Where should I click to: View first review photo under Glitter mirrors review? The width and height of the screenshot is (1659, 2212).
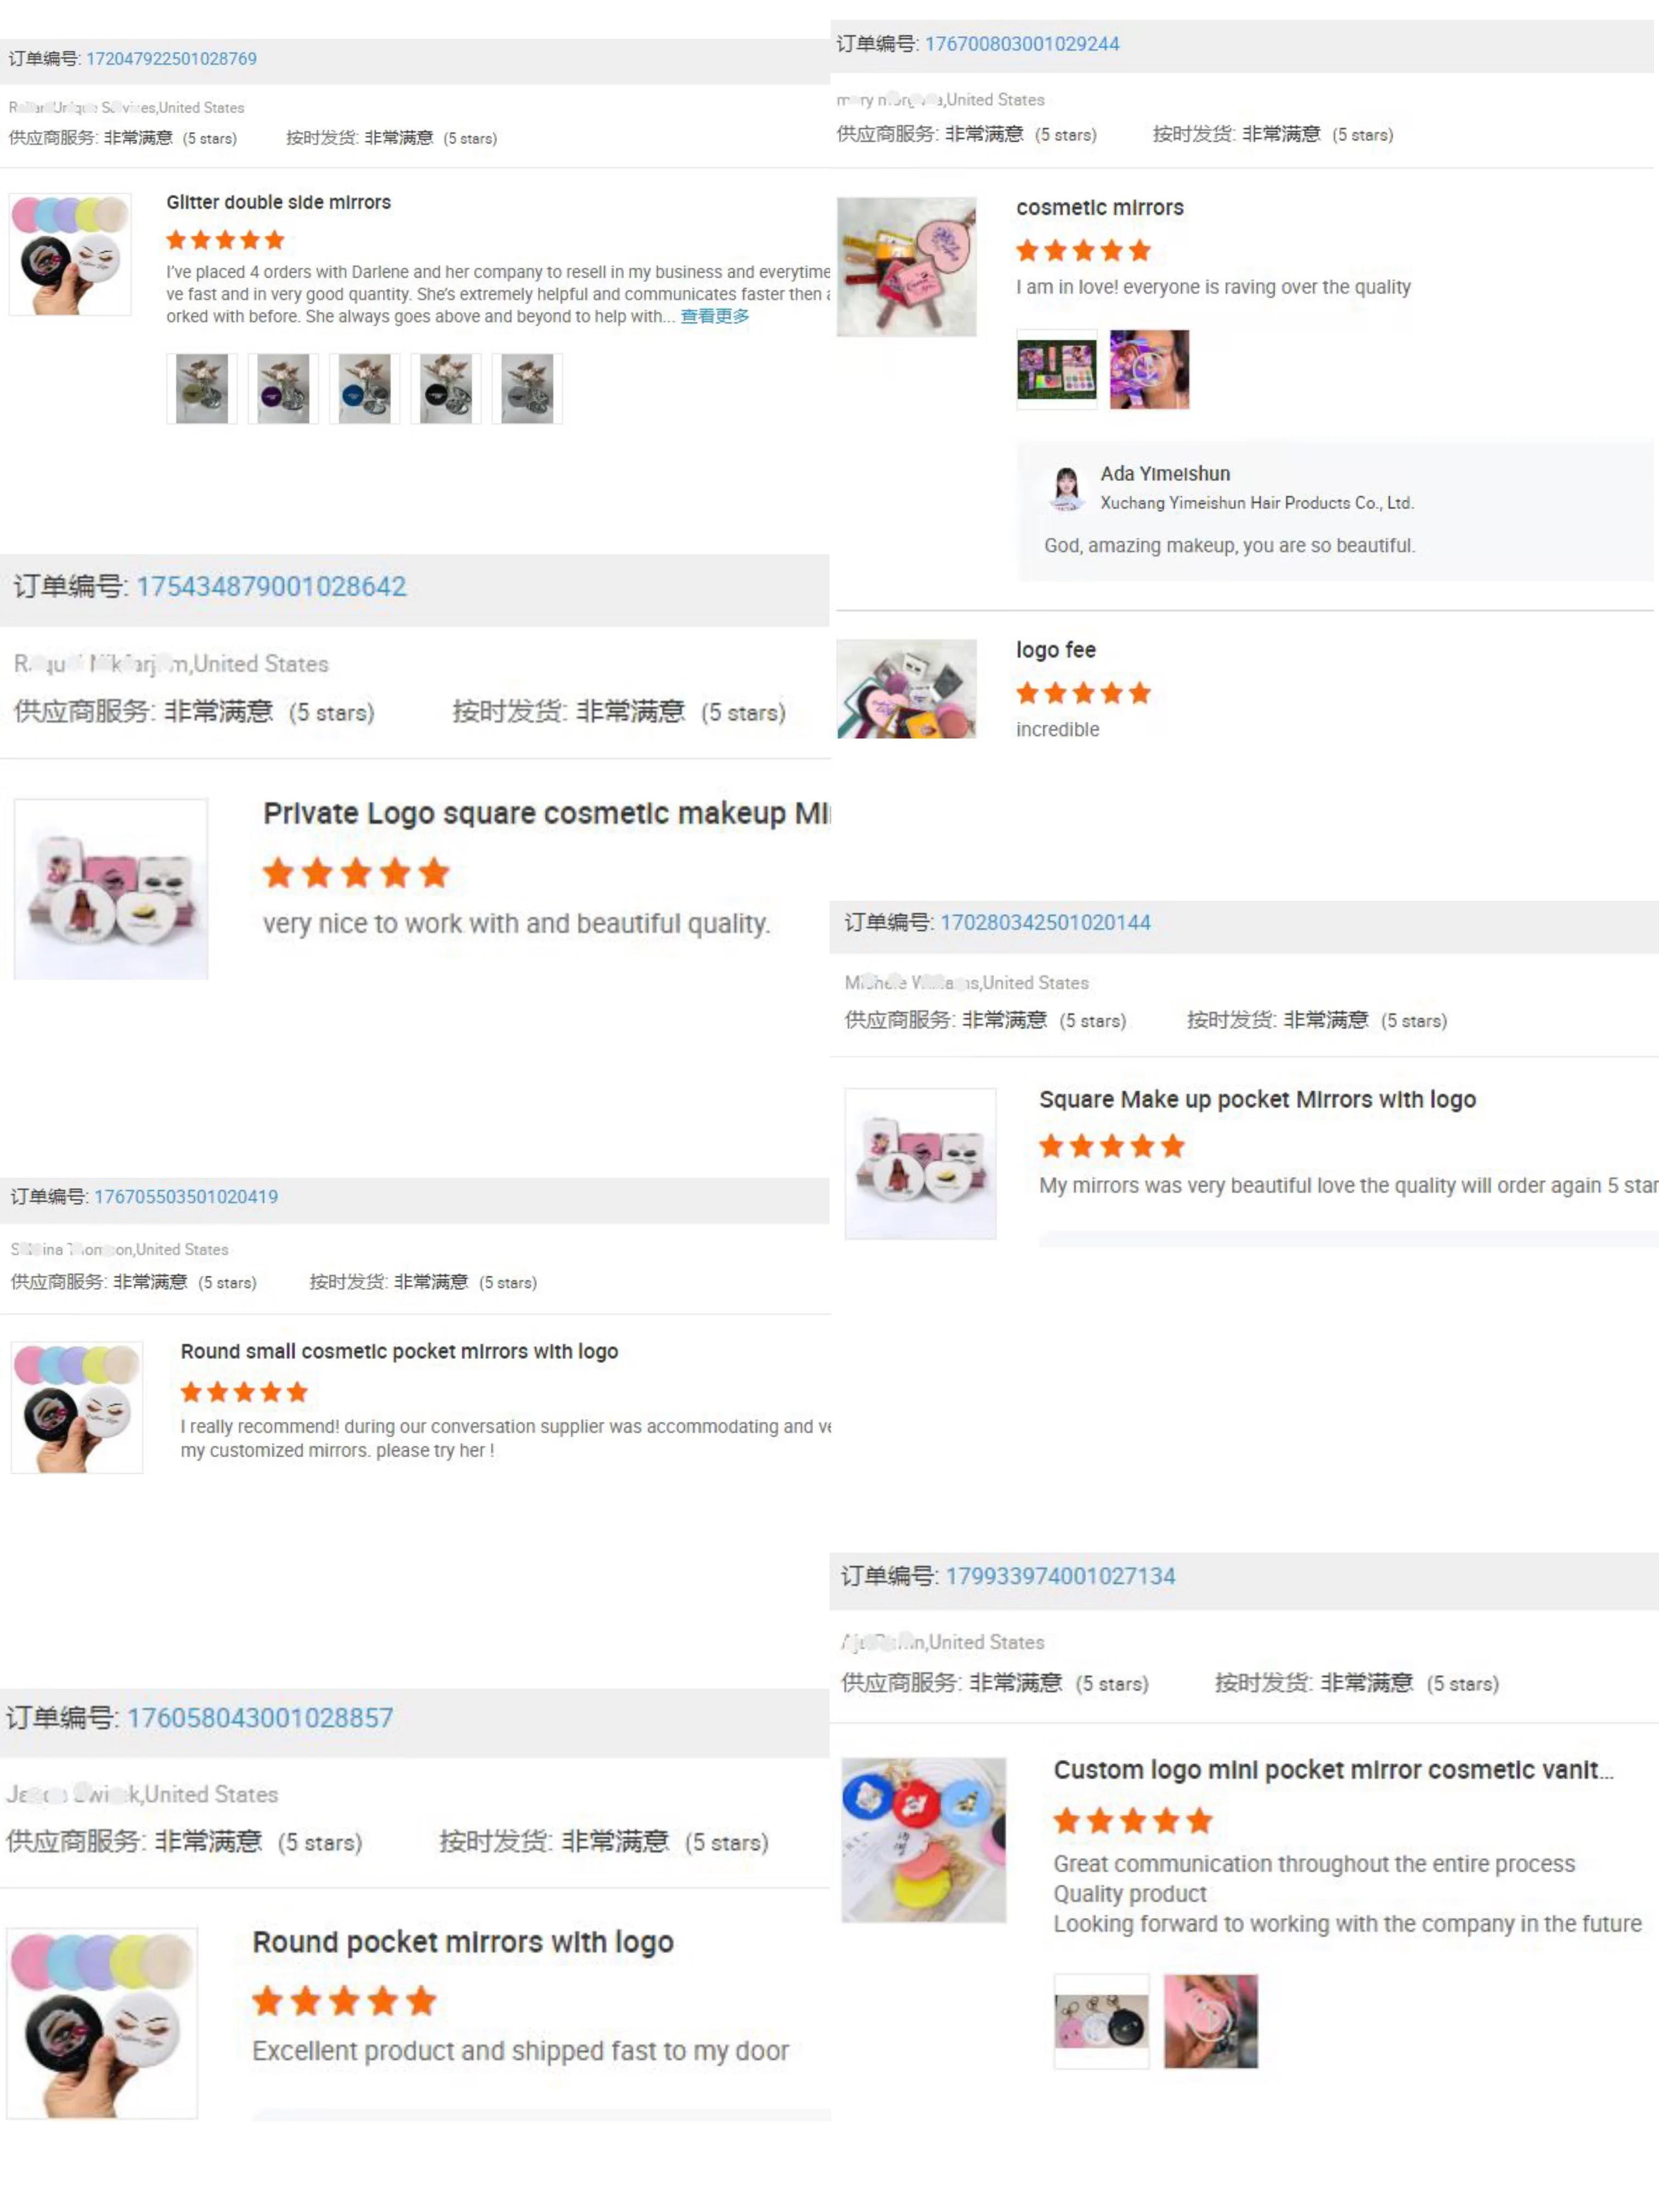point(202,388)
